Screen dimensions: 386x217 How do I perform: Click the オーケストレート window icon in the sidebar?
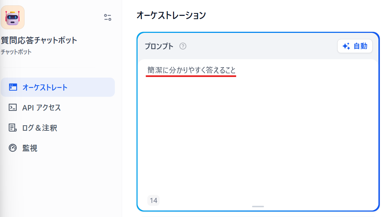pyautogui.click(x=13, y=87)
